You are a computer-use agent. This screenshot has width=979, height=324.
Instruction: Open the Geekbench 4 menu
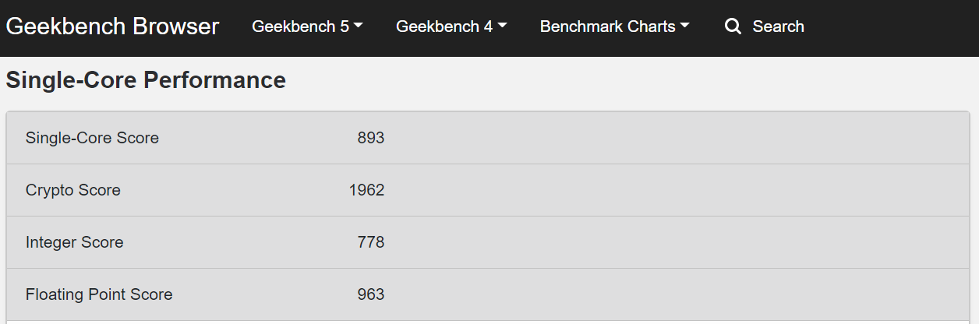[x=451, y=26]
